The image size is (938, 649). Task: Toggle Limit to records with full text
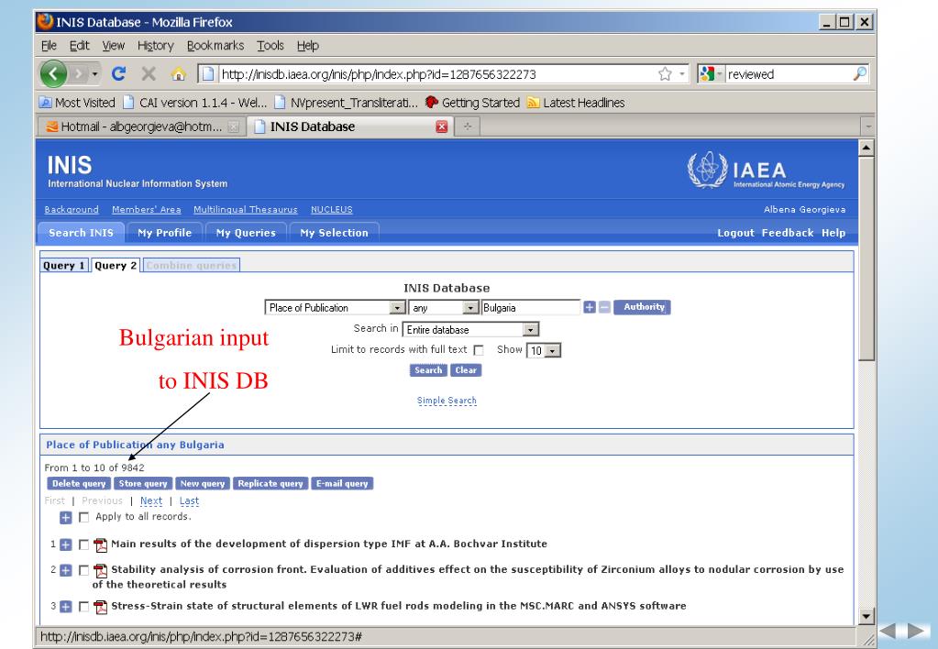coord(479,350)
